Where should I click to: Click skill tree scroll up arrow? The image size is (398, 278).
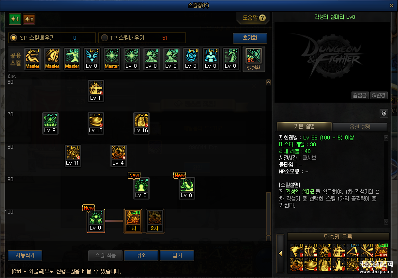[268, 82]
